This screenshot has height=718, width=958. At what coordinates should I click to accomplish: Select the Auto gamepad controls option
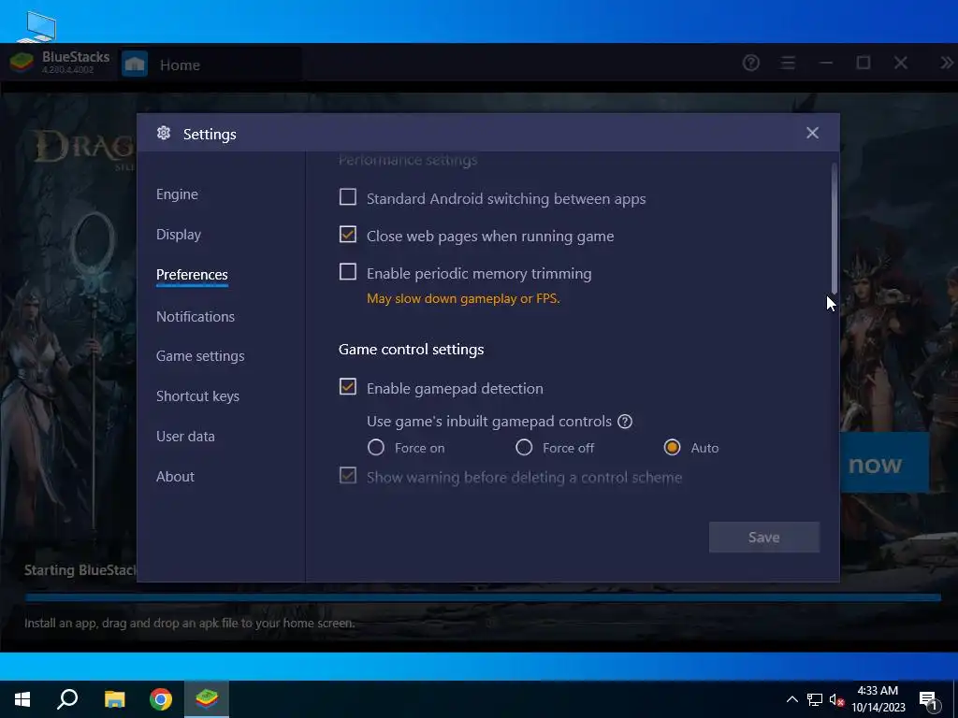click(672, 448)
